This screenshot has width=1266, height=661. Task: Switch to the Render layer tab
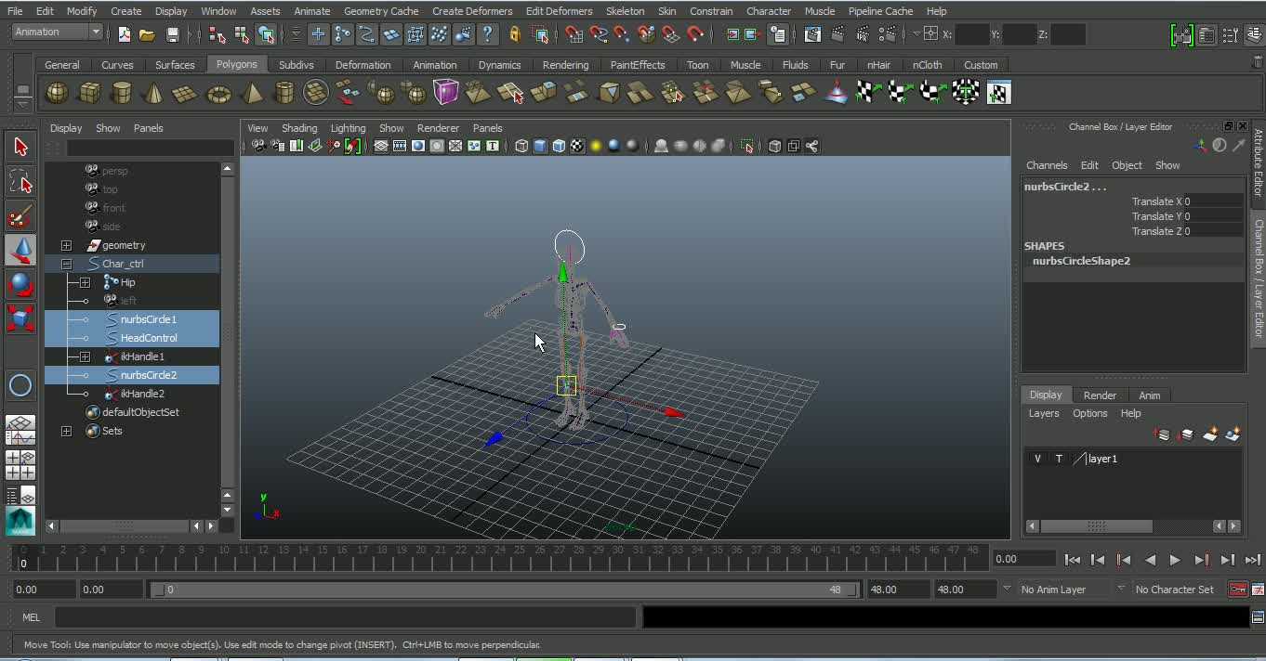(1100, 395)
